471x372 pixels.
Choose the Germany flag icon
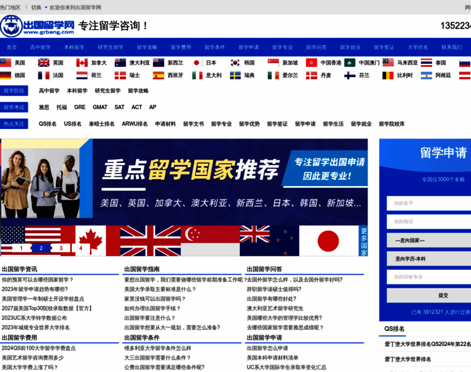pos(6,75)
